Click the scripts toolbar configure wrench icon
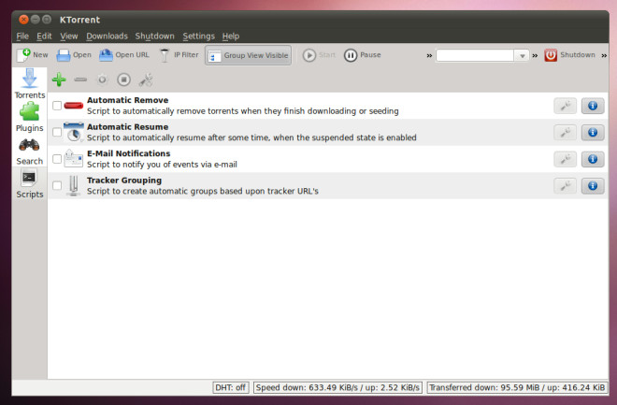Screen dimensions: 617x405 [x=146, y=80]
